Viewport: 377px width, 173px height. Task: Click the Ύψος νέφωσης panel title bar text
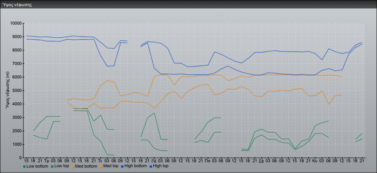tap(17, 5)
